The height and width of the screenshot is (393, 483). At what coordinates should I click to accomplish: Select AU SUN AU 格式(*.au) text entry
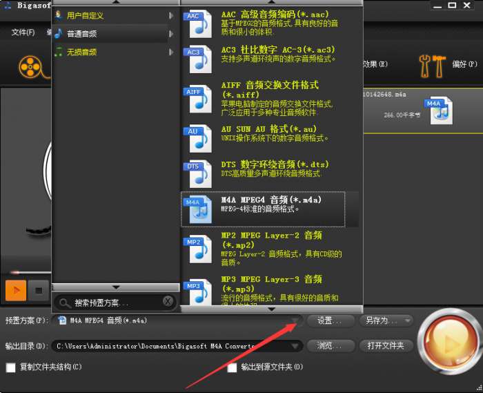268,129
